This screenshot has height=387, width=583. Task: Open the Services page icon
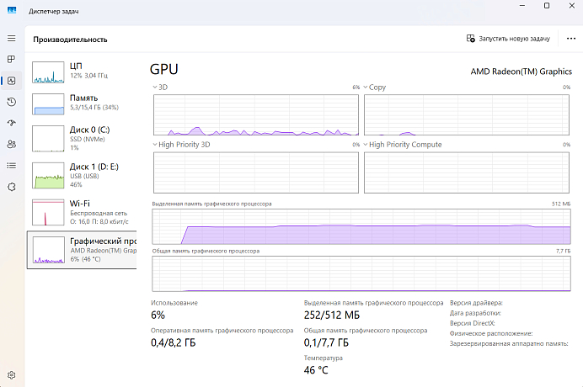pyautogui.click(x=11, y=186)
